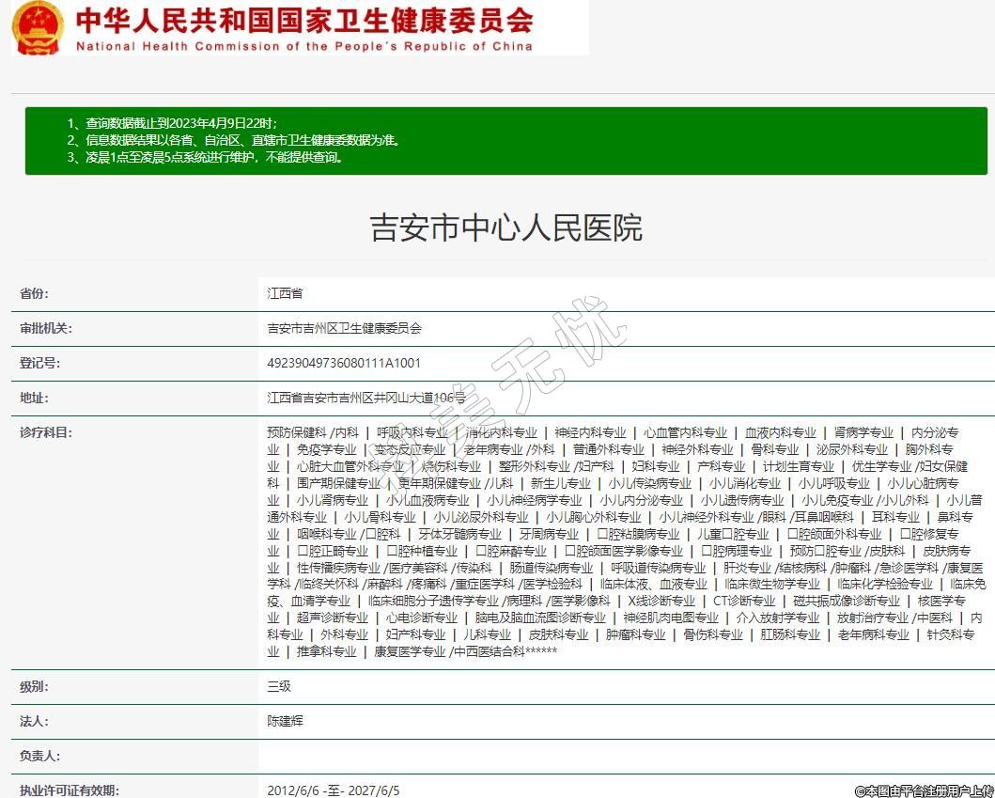Click the registration number 49239049736080111A1001
The height and width of the screenshot is (798, 995).
pyautogui.click(x=344, y=363)
